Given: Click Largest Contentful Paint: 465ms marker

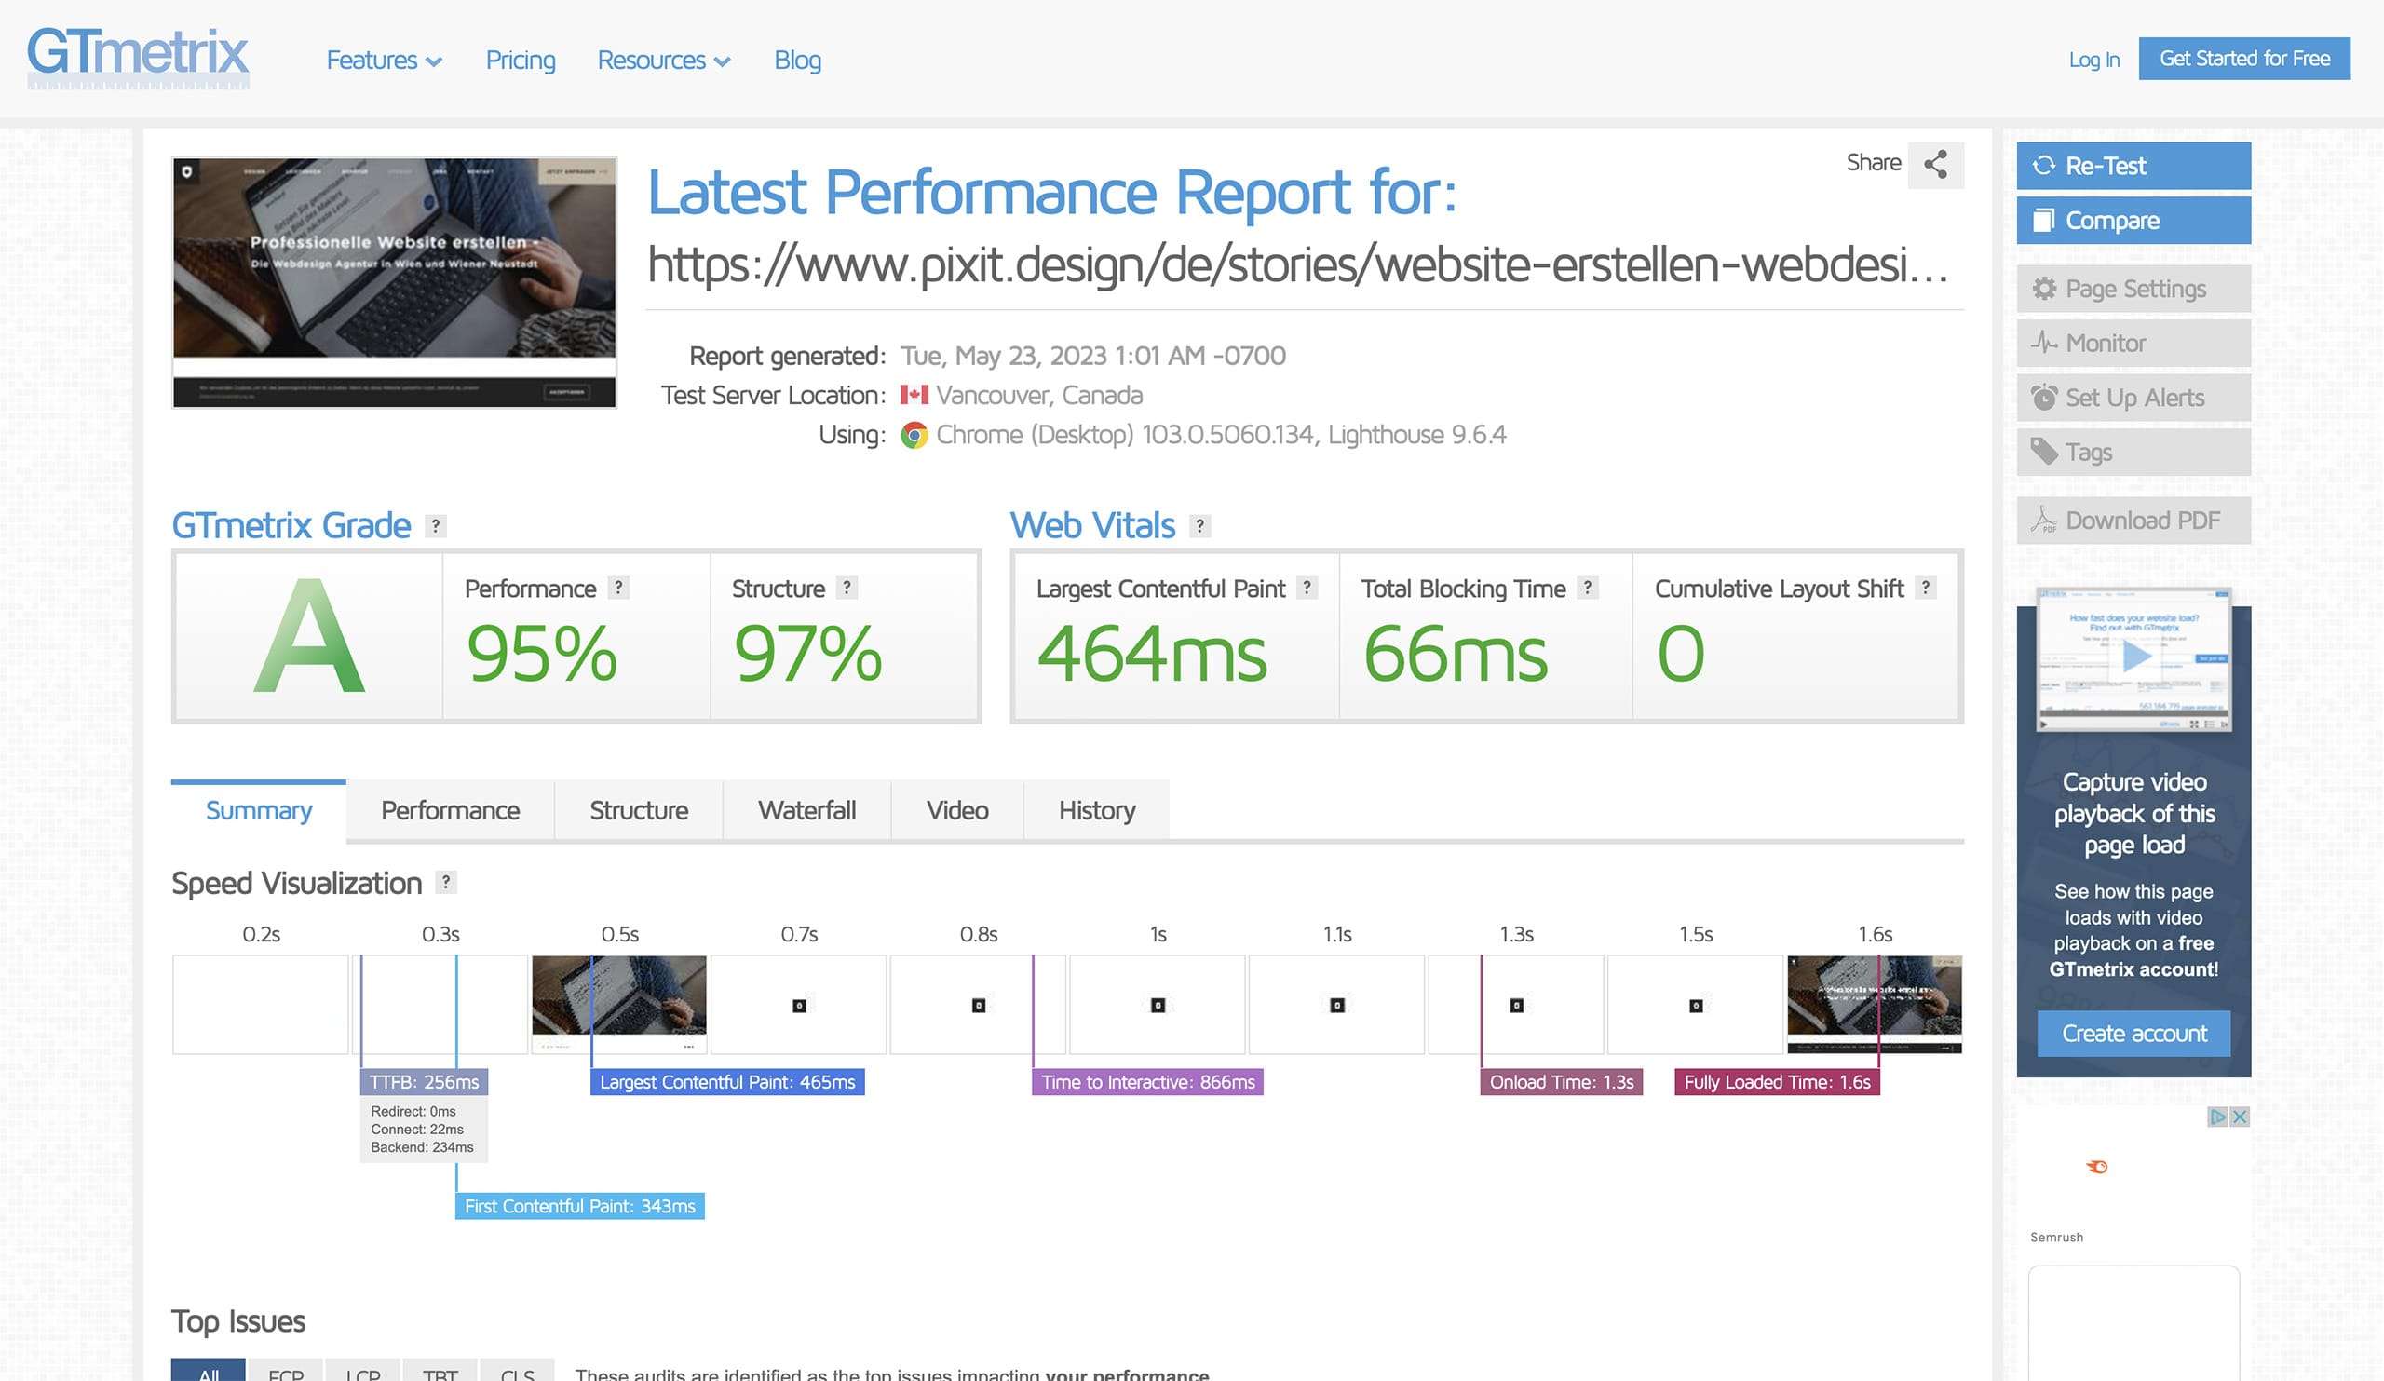Looking at the screenshot, I should pyautogui.click(x=727, y=1082).
